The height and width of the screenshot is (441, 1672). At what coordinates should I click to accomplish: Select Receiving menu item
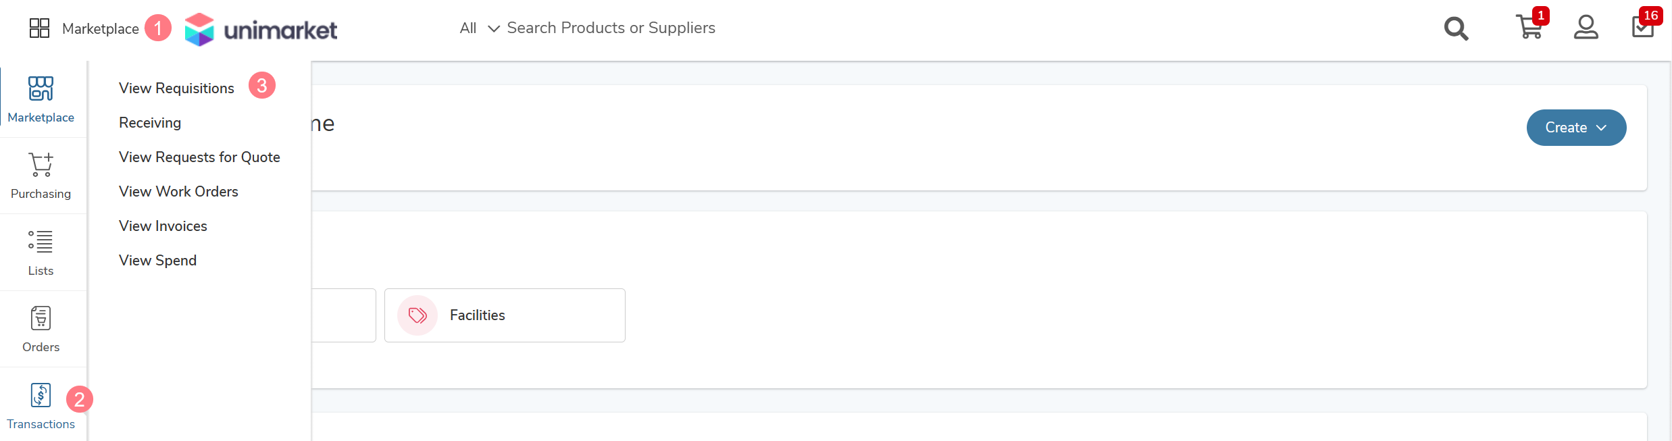click(150, 123)
